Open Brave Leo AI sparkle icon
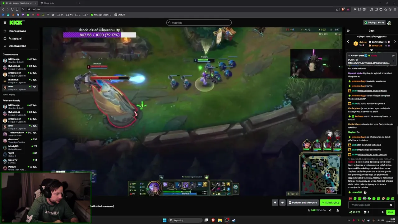 [386, 9]
